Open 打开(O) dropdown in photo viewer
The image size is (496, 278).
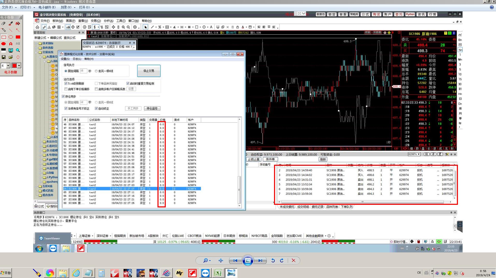pyautogui.click(x=87, y=7)
